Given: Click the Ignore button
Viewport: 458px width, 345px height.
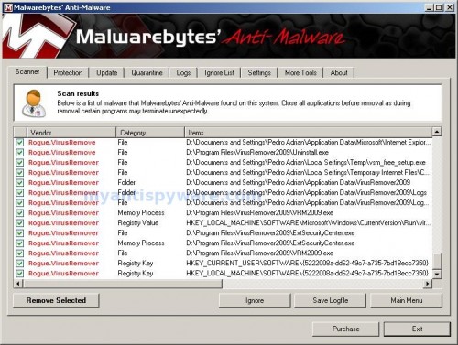Looking at the screenshot, I should pos(255,300).
